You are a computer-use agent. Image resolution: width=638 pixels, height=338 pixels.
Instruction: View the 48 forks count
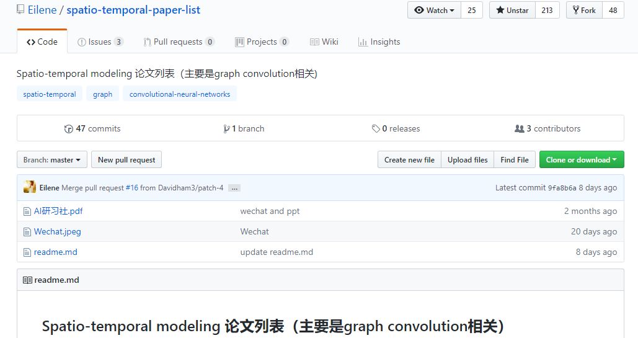tap(613, 10)
